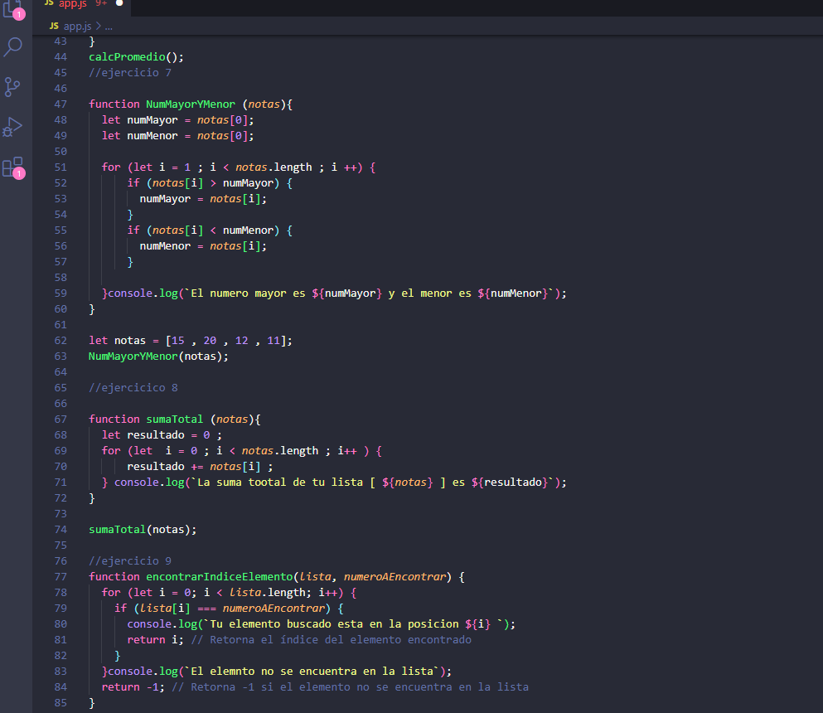Click the '//ejercicico 8' comment
Viewport: 823px width, 713px height.
click(x=133, y=387)
